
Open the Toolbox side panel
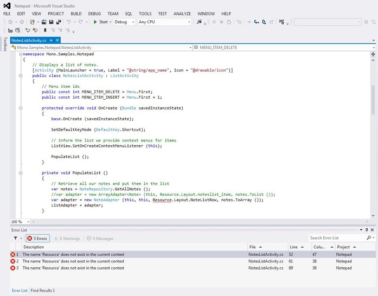pos(5,44)
